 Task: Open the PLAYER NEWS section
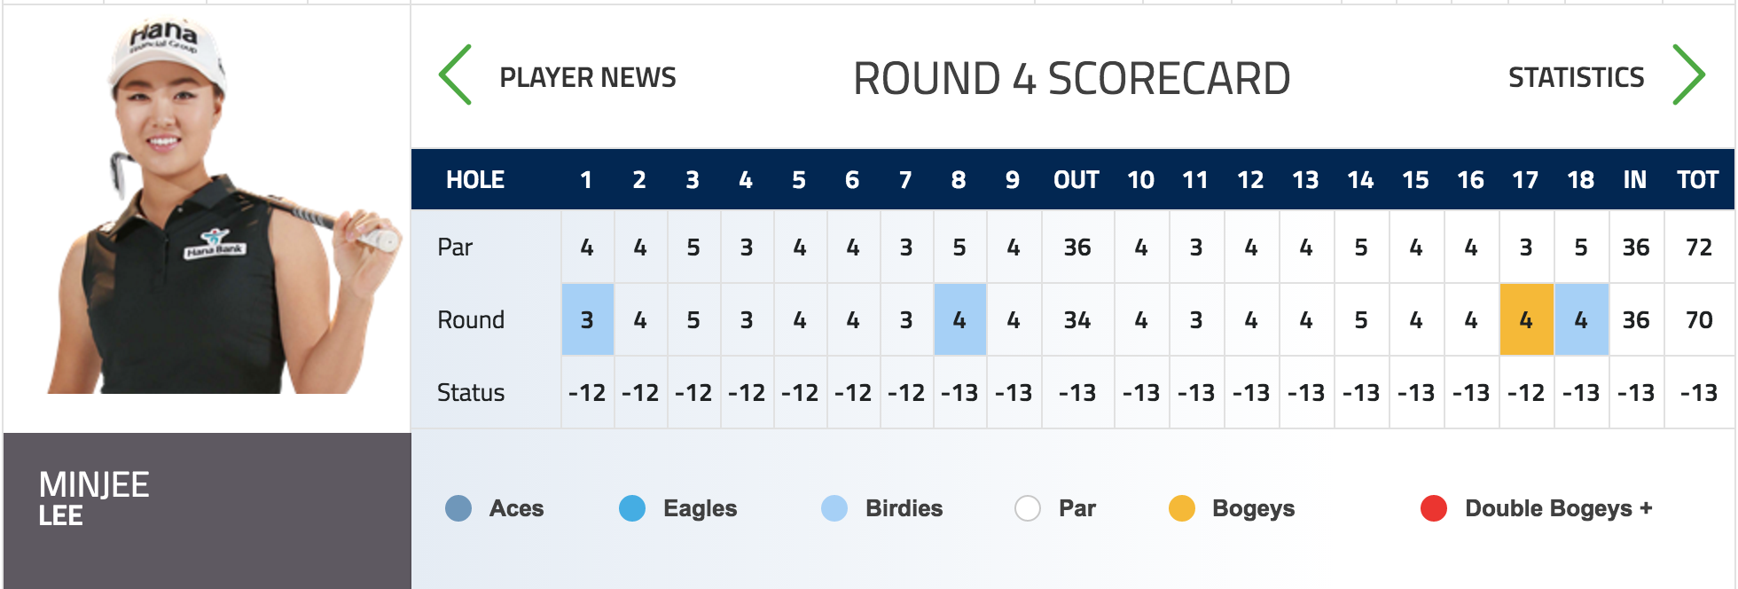(x=588, y=77)
